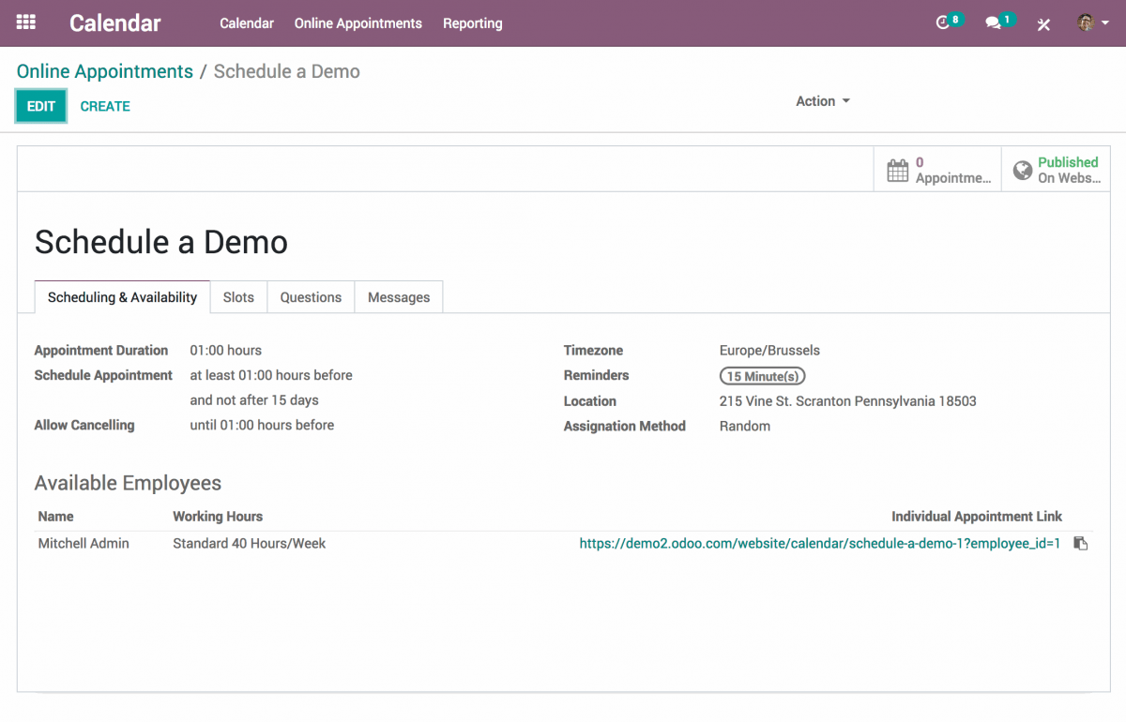Click the calendar icon on the Appointments stat
1126x722 pixels.
[897, 168]
